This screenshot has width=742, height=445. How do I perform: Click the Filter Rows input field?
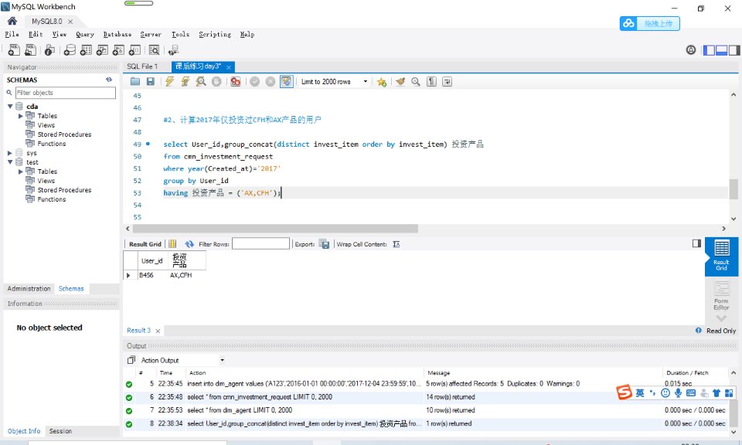tap(260, 244)
